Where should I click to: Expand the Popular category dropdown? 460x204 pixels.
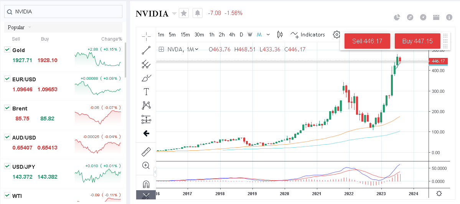pos(30,28)
